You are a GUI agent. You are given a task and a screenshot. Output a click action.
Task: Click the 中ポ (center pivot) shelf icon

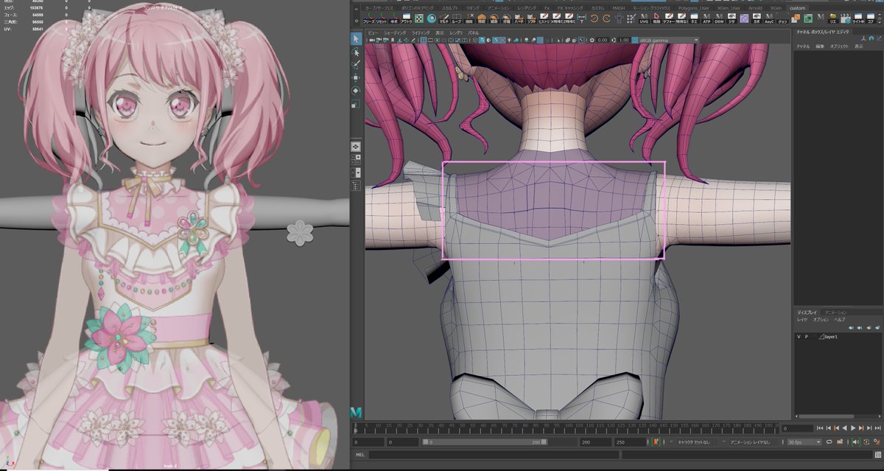(x=393, y=18)
